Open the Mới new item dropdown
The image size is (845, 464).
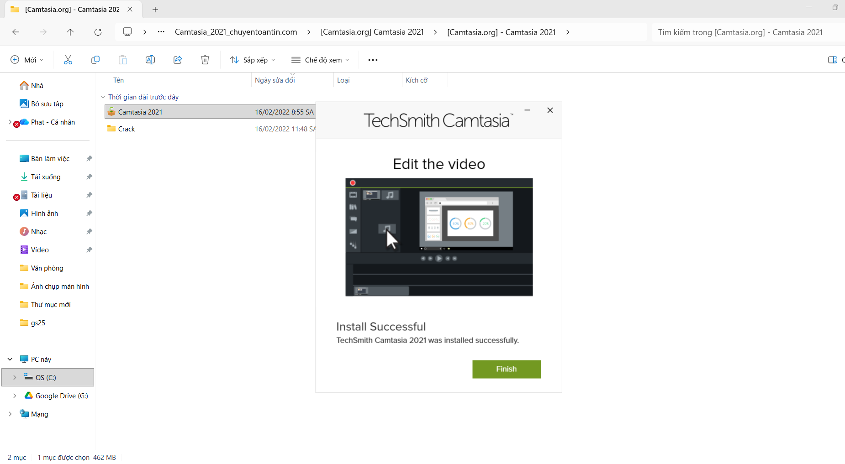tap(27, 60)
